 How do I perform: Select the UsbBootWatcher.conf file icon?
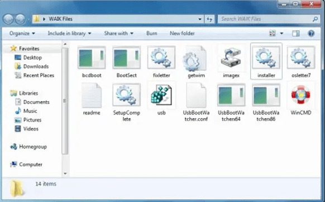[x=196, y=95]
